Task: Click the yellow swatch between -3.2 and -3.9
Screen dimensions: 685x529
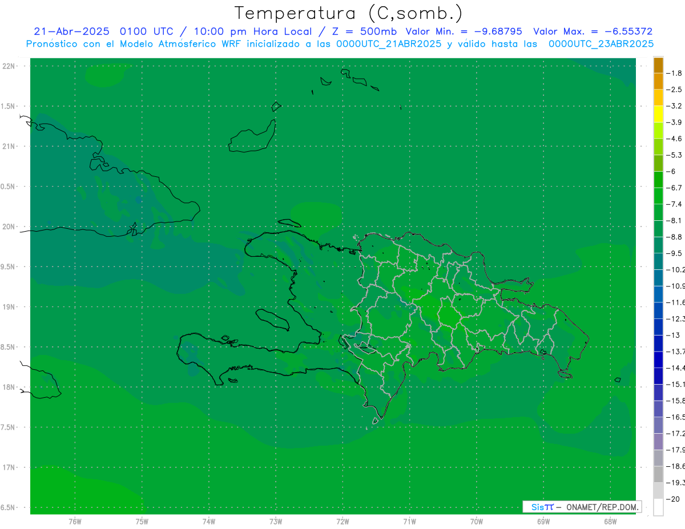Action: [x=658, y=114]
